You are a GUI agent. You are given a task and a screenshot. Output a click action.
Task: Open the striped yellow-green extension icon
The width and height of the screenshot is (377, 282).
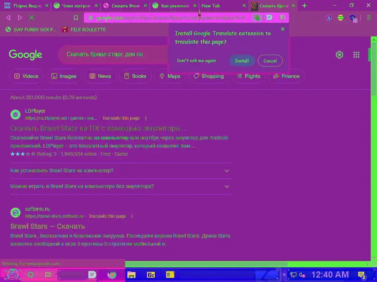[x=341, y=18]
